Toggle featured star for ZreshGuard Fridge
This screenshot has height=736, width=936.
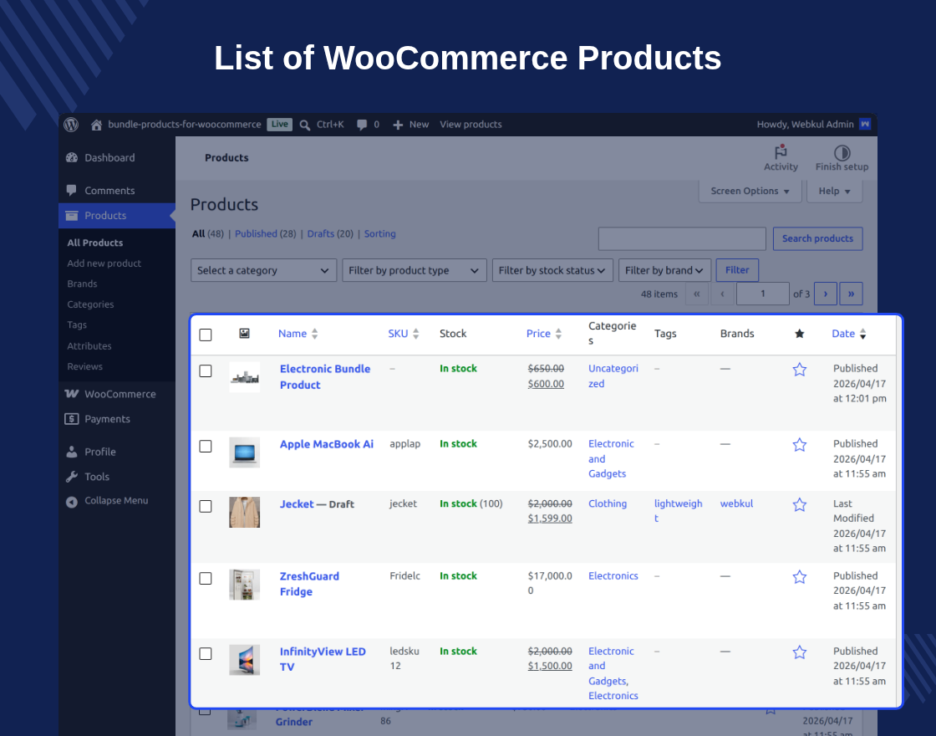(799, 577)
